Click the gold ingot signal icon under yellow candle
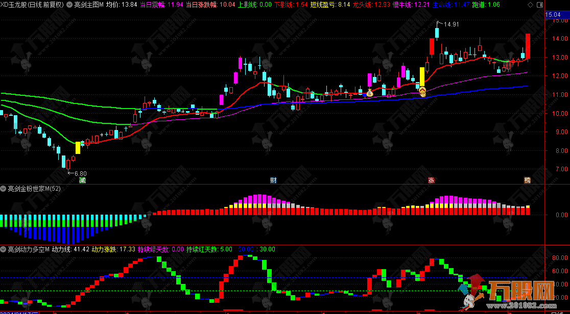The height and width of the screenshot is (314, 570). (422, 92)
